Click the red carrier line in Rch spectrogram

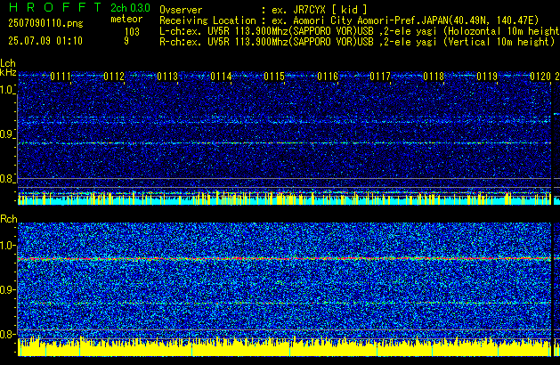pyautogui.click(x=284, y=258)
